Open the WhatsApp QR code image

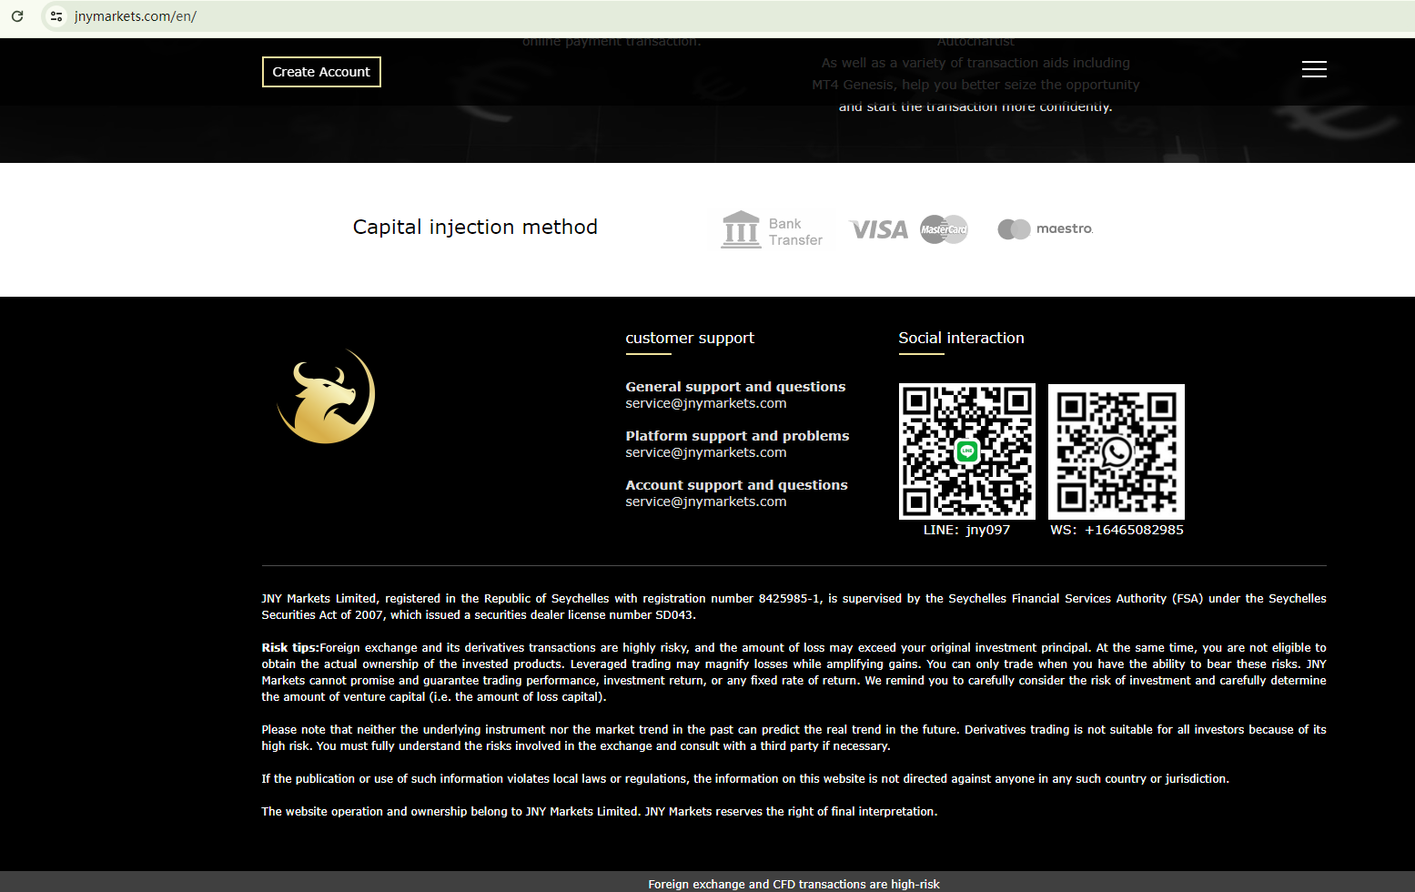point(1117,451)
